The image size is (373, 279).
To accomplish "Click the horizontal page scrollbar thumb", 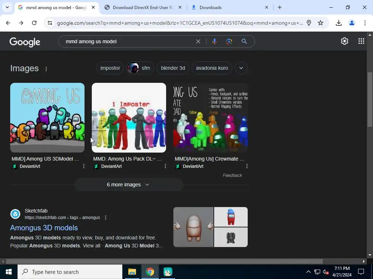I will [164, 262].
